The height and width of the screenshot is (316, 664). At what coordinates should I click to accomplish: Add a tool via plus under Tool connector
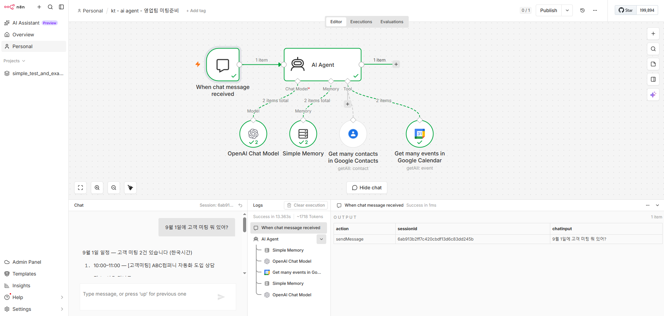click(x=347, y=104)
